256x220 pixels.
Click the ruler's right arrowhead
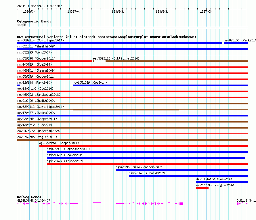pos(247,9)
